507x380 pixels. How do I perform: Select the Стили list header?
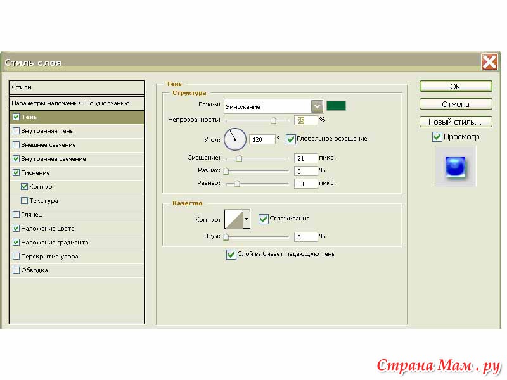(77, 87)
